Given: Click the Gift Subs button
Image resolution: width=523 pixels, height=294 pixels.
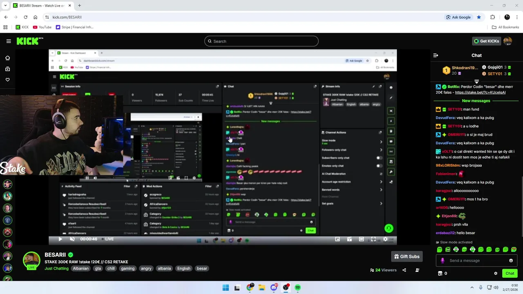Looking at the screenshot, I should (x=407, y=256).
